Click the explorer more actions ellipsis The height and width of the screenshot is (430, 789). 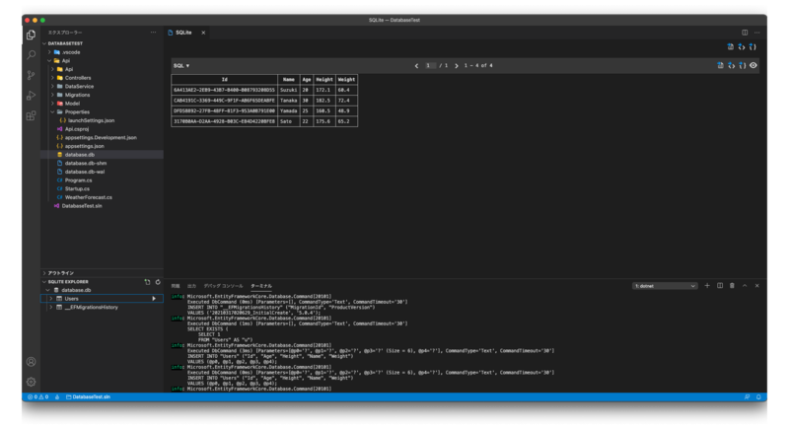tap(153, 33)
